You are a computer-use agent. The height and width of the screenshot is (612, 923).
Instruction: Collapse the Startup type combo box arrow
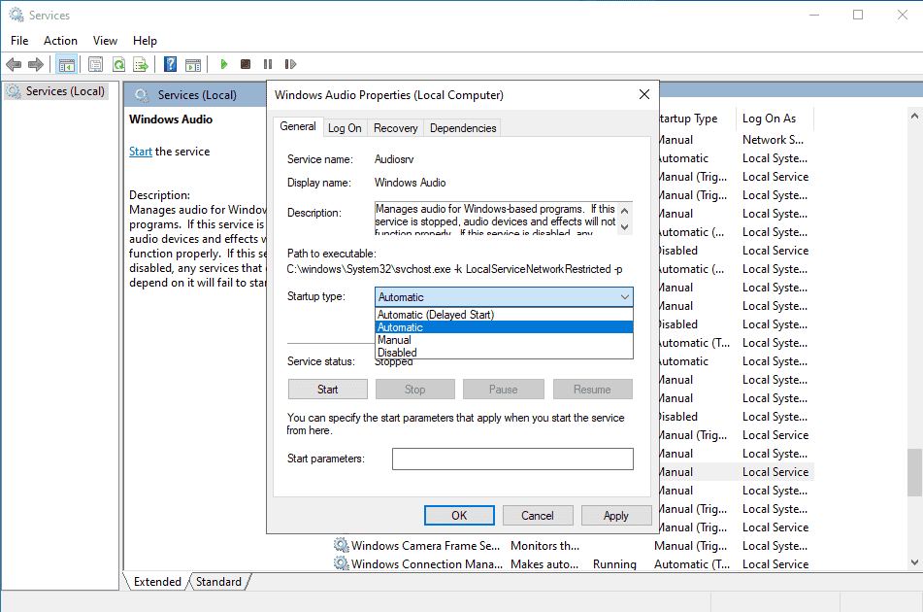(625, 297)
